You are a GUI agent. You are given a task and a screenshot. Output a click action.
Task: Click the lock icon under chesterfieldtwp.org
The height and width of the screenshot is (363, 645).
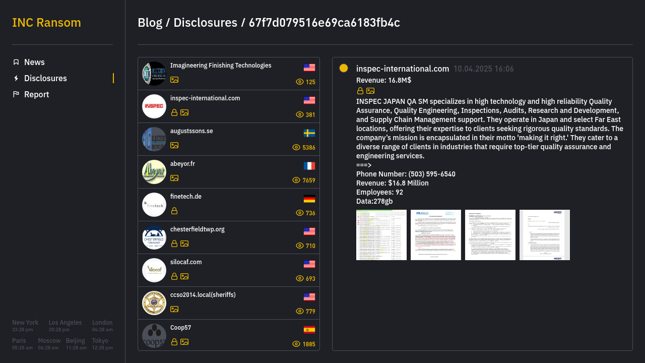[174, 244]
